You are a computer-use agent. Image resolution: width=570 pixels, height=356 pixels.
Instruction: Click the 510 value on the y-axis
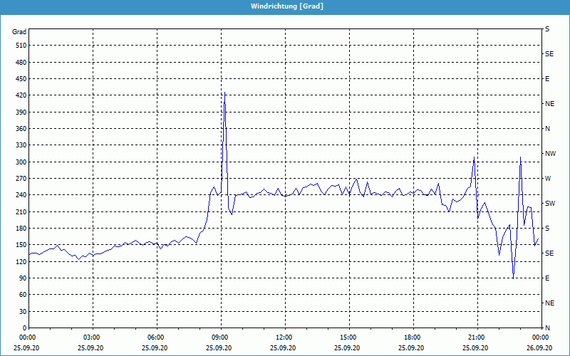20,46
